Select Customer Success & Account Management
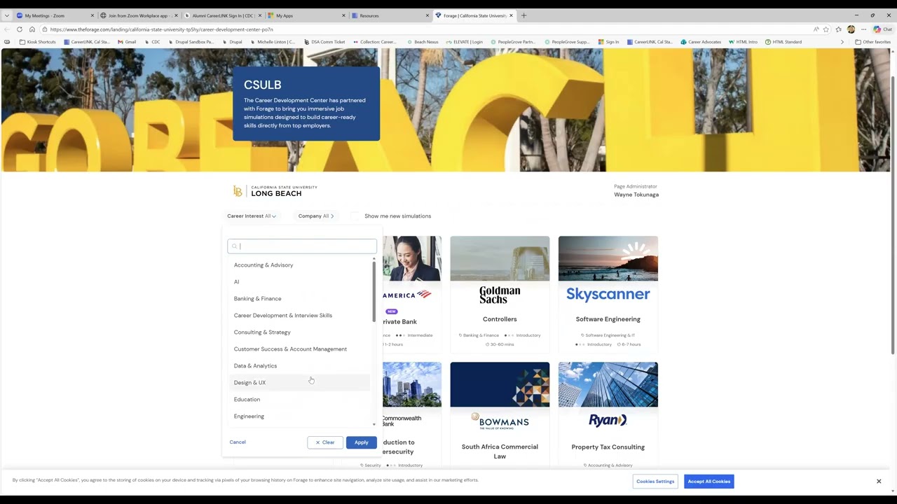The width and height of the screenshot is (897, 504). tap(299, 349)
